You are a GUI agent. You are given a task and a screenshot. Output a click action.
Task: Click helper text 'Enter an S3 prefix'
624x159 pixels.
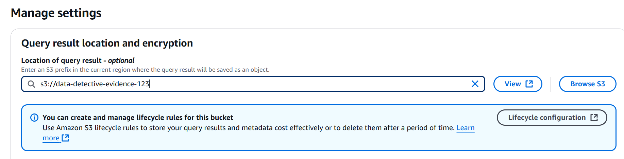[x=145, y=70]
